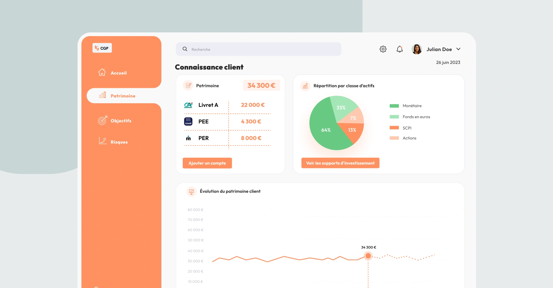Select the Objectifs target icon

[102, 120]
